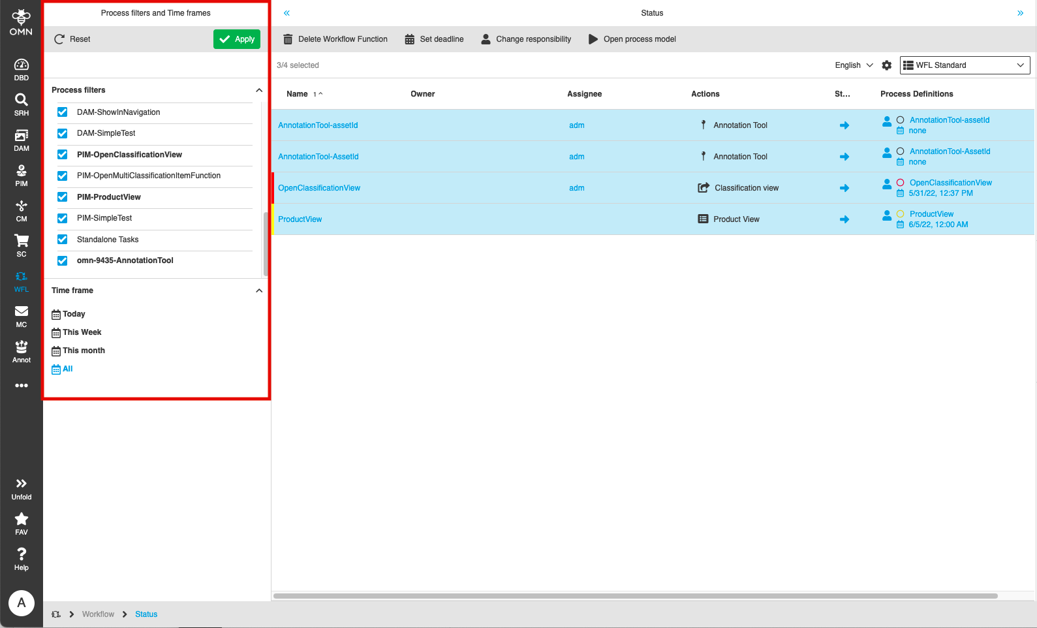Open the Help question mark

tap(22, 559)
